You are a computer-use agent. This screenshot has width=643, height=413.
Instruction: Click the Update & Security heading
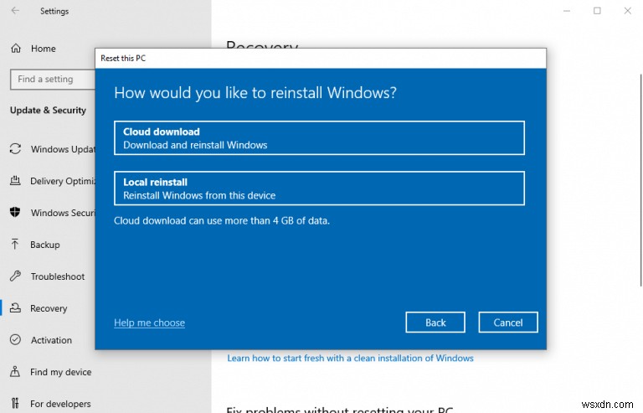[x=48, y=111]
